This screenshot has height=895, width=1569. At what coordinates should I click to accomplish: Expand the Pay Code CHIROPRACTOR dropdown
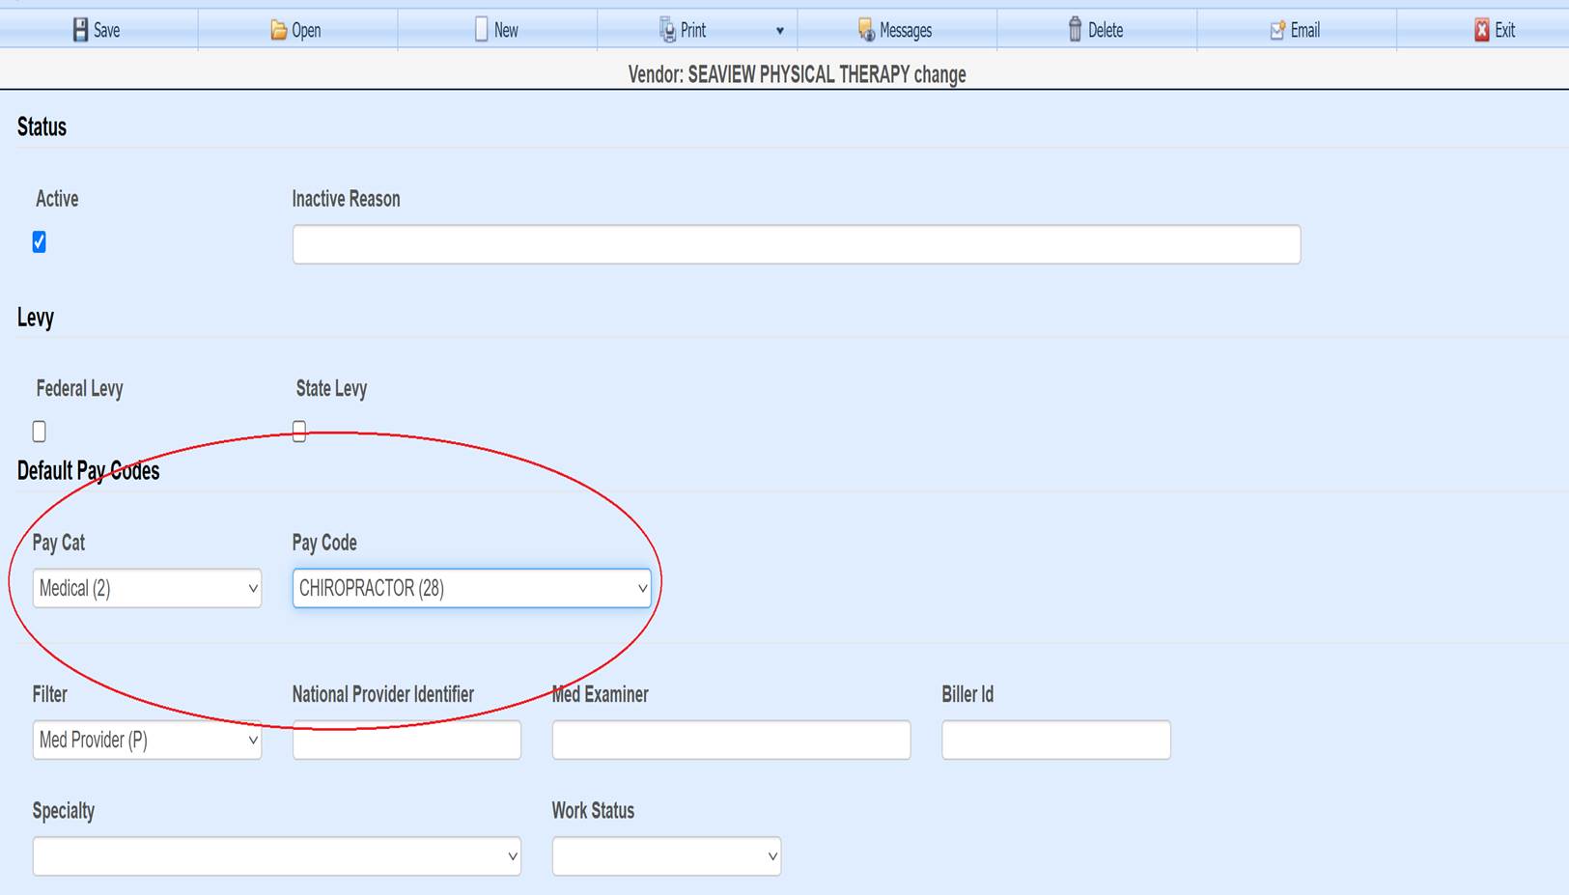[x=471, y=588]
